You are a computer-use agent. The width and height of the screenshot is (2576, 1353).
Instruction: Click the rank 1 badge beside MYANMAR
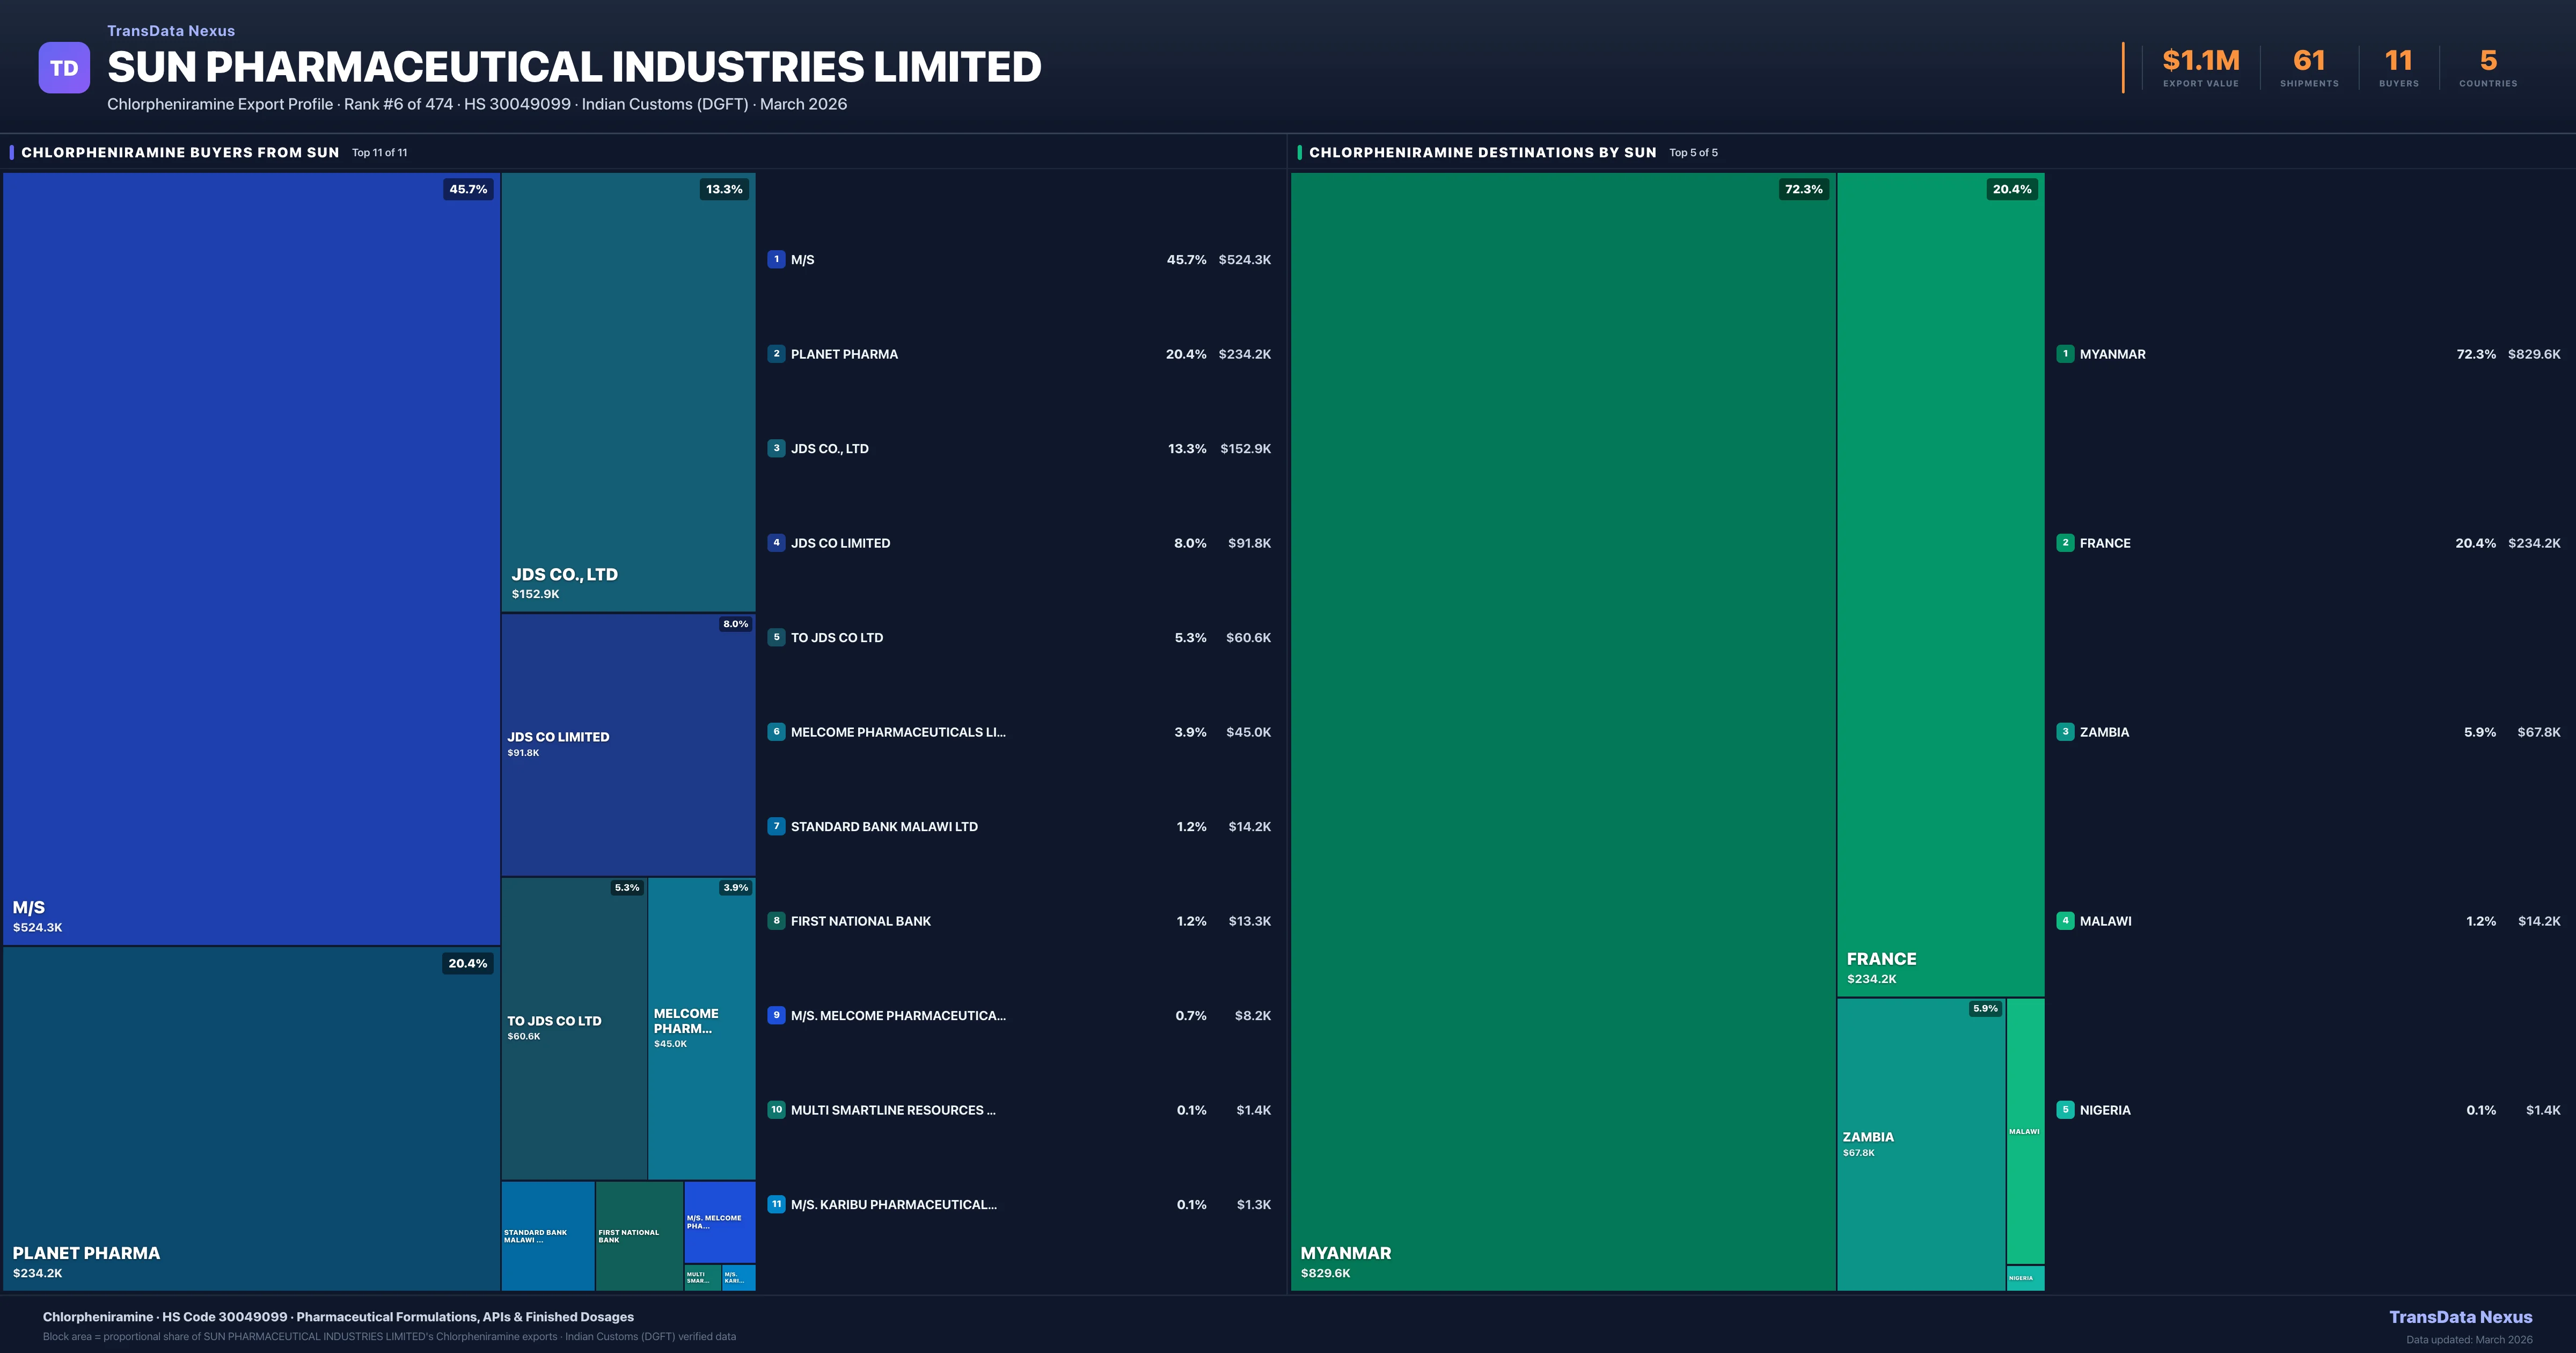[2065, 353]
